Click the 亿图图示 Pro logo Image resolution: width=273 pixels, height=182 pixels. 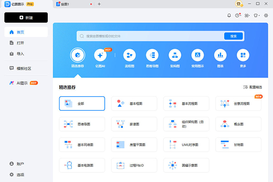[x=19, y=4]
